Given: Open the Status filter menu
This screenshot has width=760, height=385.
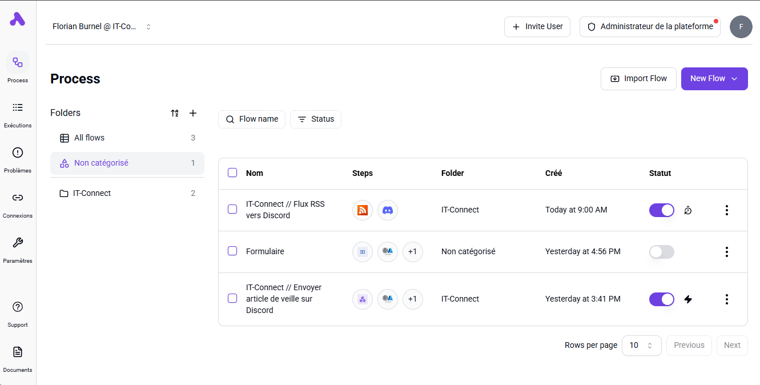Looking at the screenshot, I should click(x=316, y=119).
